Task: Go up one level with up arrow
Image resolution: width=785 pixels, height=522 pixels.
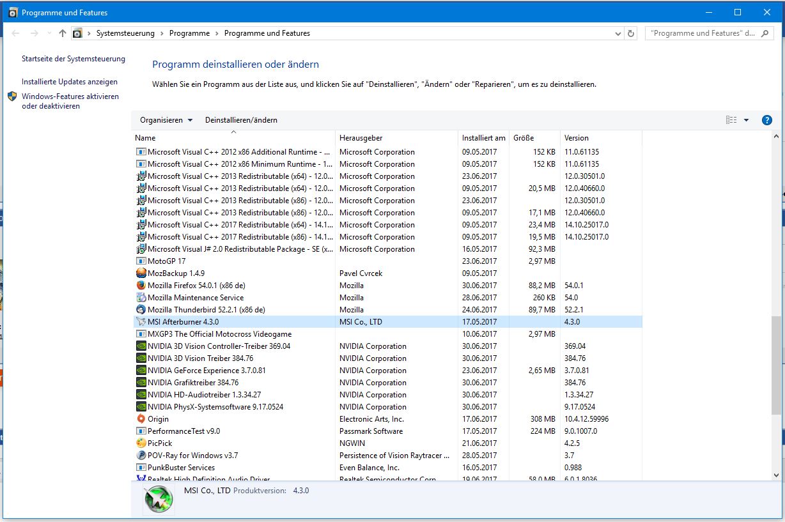Action: coord(63,33)
